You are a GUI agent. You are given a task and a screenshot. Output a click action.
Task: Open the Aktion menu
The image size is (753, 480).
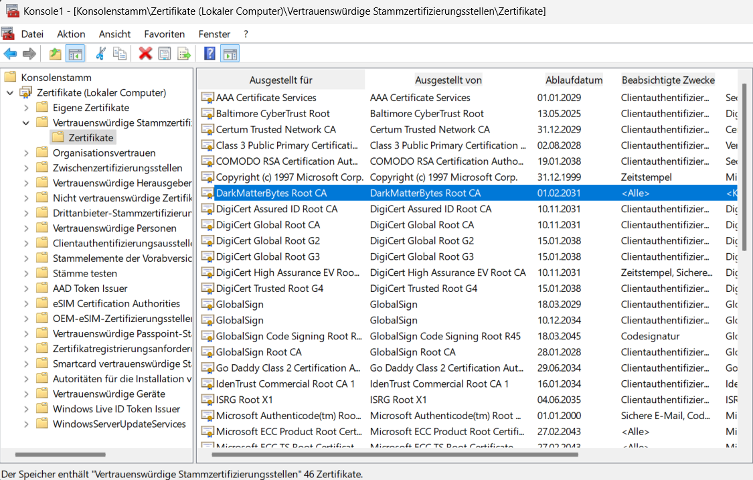click(71, 34)
